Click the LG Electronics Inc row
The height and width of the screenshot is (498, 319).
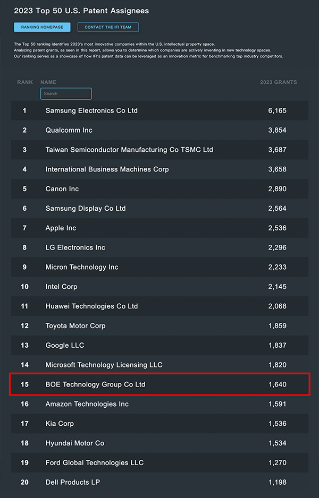pos(75,247)
